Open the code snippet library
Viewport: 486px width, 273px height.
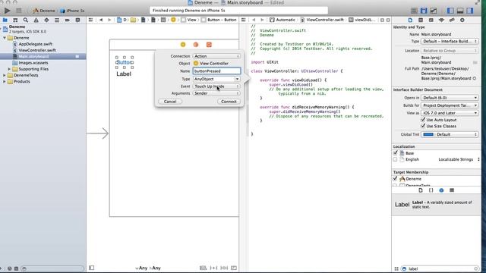[431, 190]
